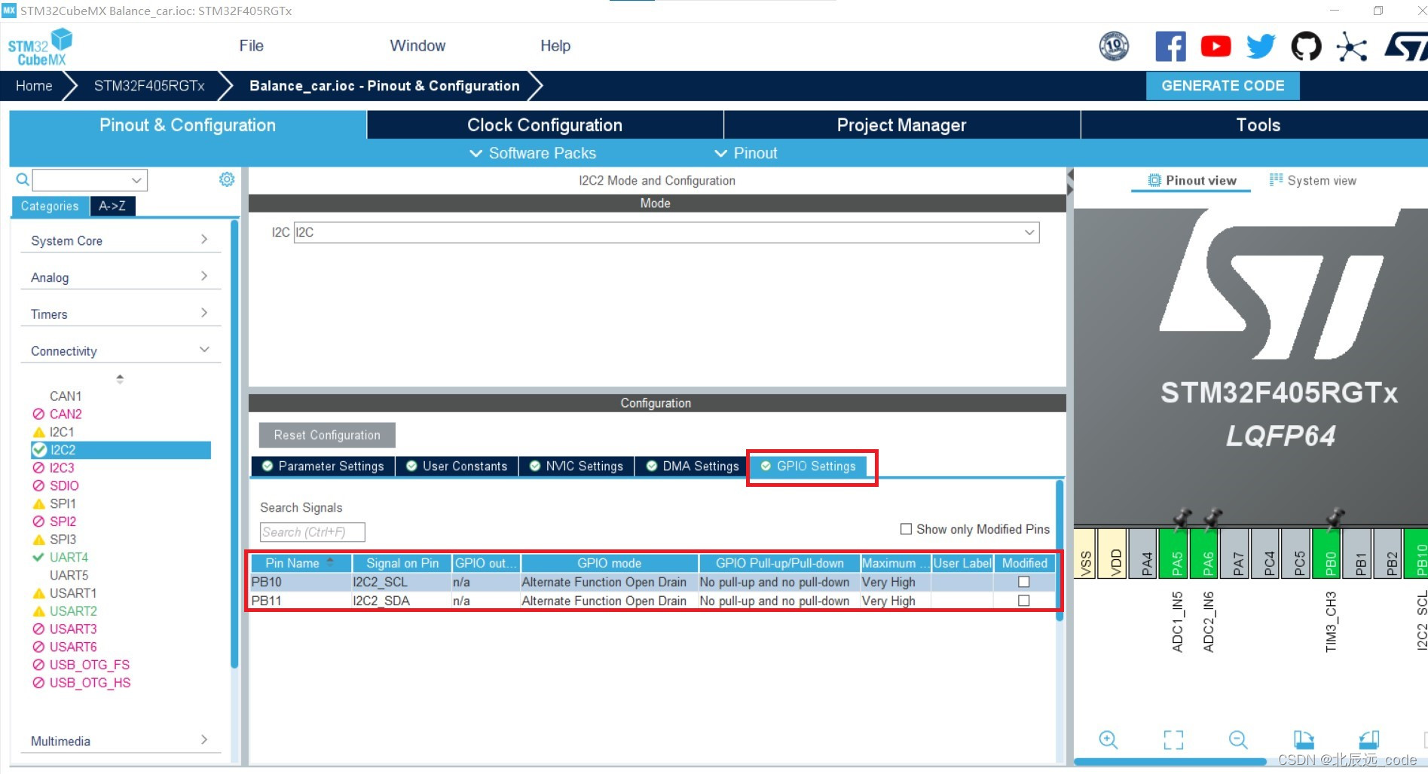
Task: Click the PA4 pin on the chip
Action: coord(1143,553)
